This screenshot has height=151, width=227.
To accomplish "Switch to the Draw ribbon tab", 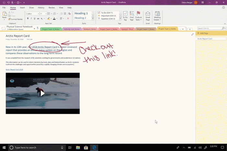I will (31, 7).
